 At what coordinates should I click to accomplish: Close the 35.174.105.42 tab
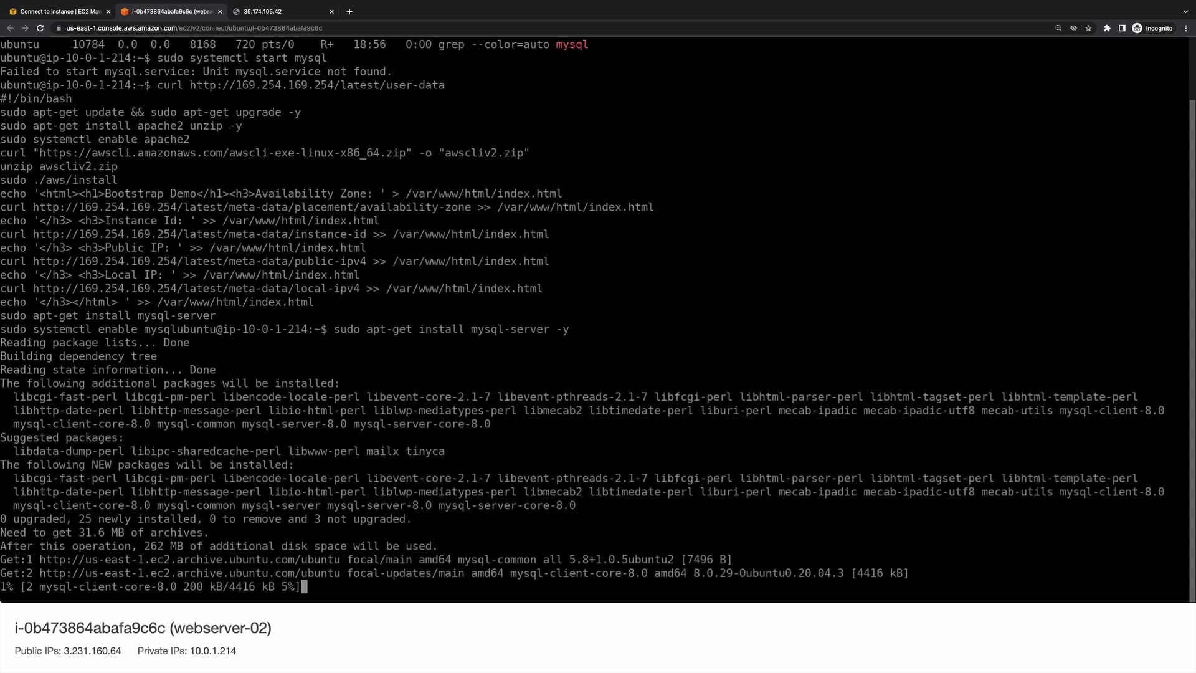pos(331,11)
